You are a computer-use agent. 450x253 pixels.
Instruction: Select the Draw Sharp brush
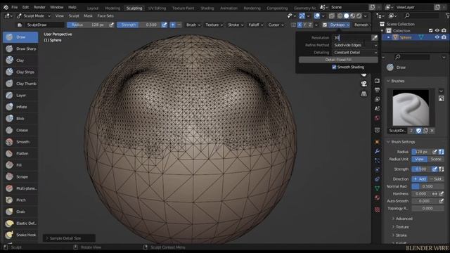20,48
